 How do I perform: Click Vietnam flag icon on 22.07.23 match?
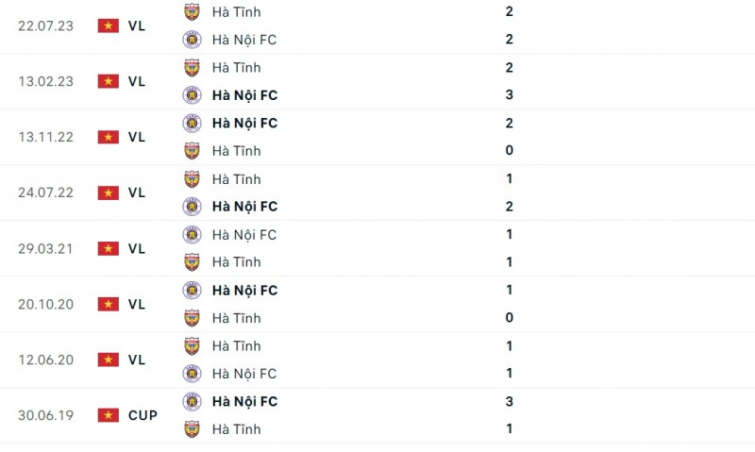coord(108,25)
